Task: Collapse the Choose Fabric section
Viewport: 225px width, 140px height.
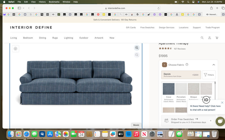Action: [x=214, y=65]
